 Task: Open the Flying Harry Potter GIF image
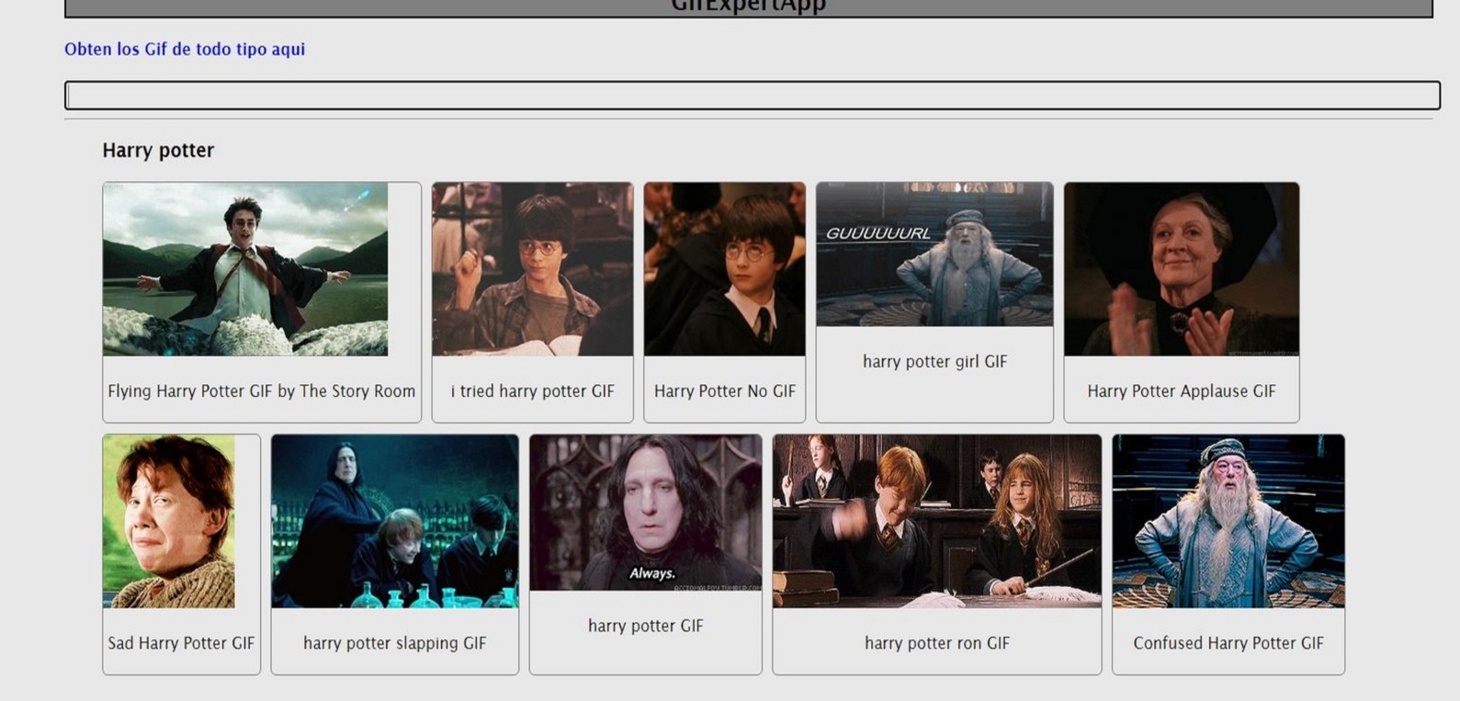(245, 269)
